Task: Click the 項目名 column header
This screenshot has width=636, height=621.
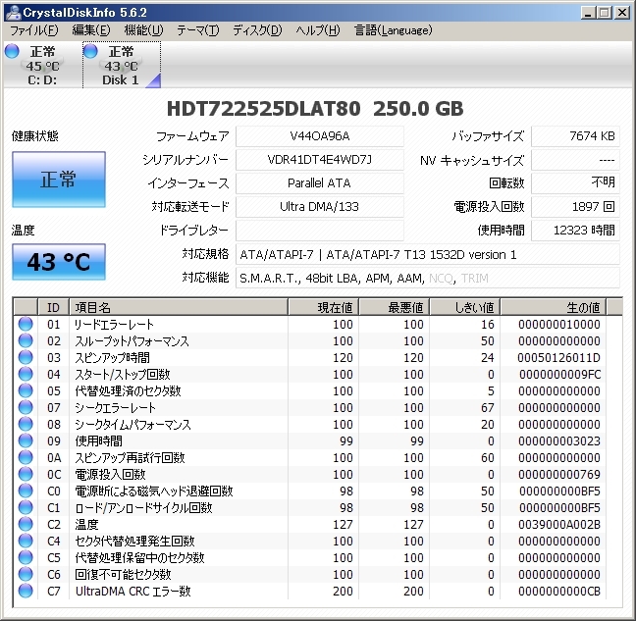Action: coord(177,307)
